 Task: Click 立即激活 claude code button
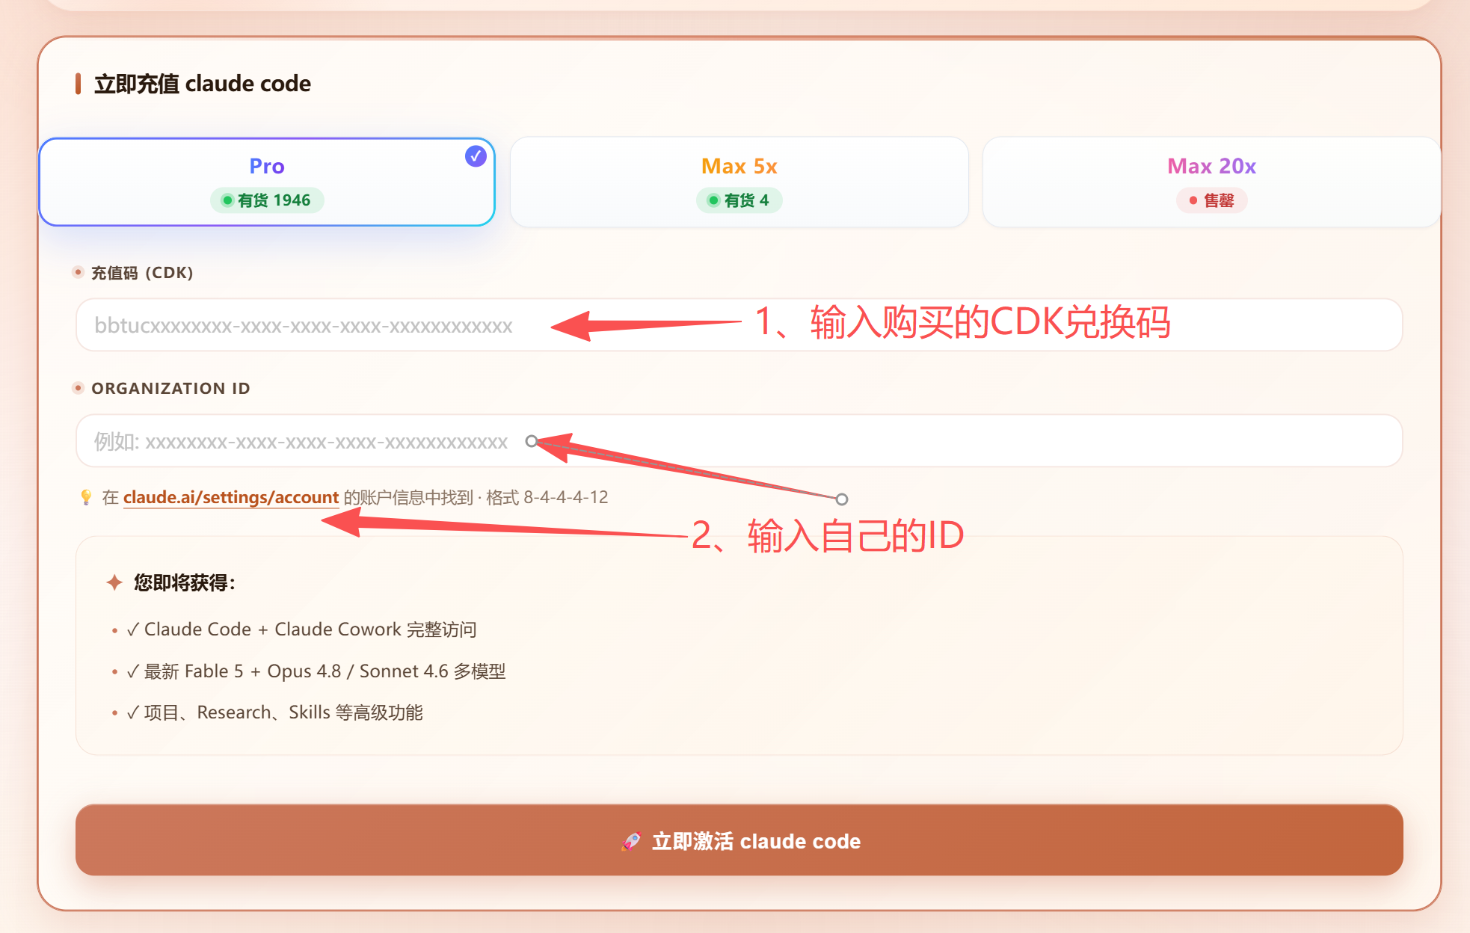pos(739,840)
